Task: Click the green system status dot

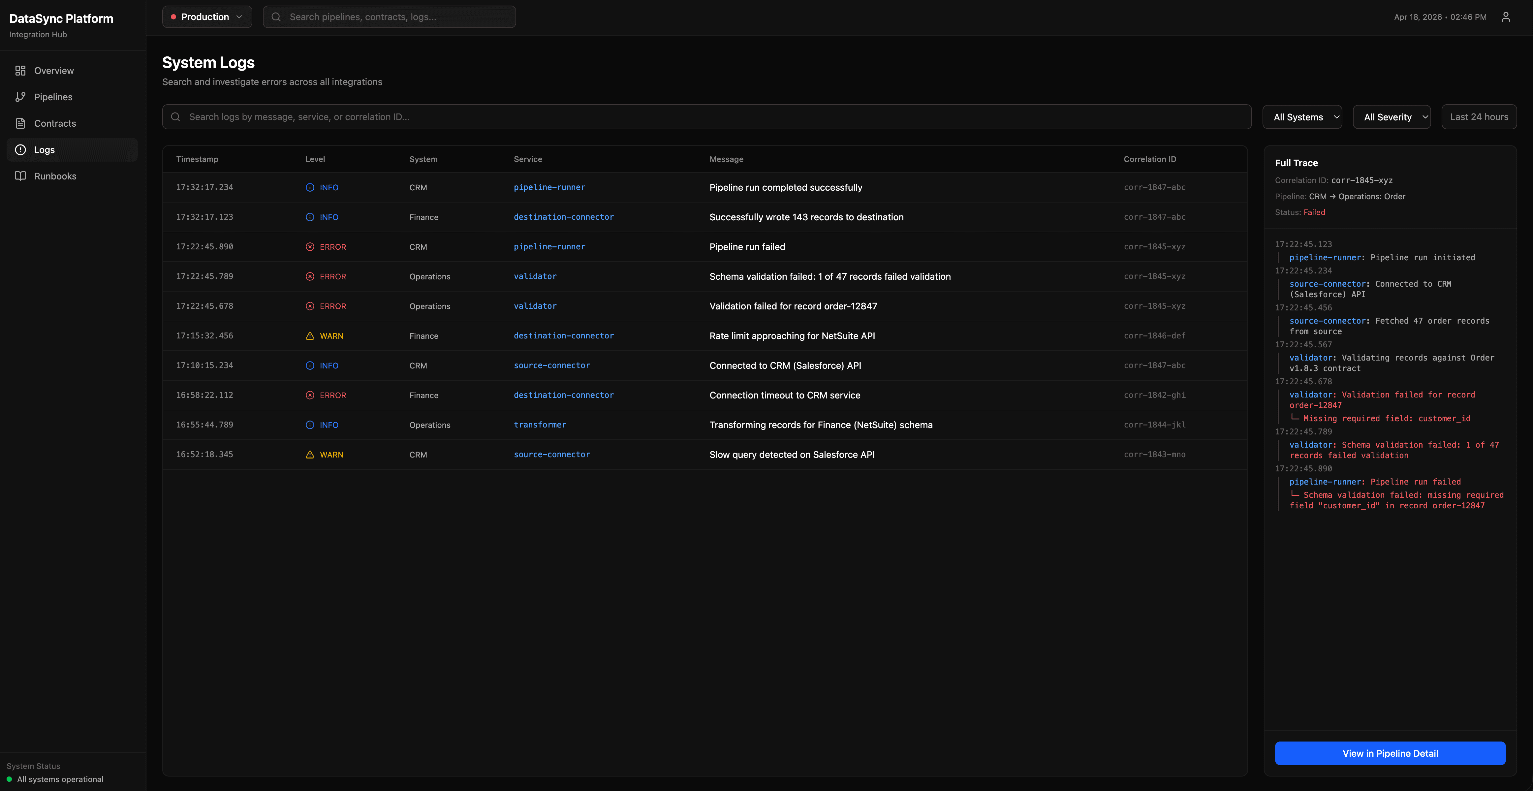Action: (x=10, y=779)
